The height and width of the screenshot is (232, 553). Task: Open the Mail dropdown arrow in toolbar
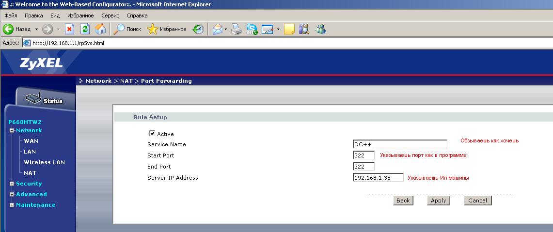click(225, 30)
